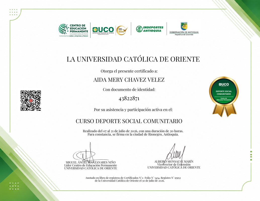Click the QR code on the left
The image size is (260, 201).
pyautogui.click(x=31, y=100)
